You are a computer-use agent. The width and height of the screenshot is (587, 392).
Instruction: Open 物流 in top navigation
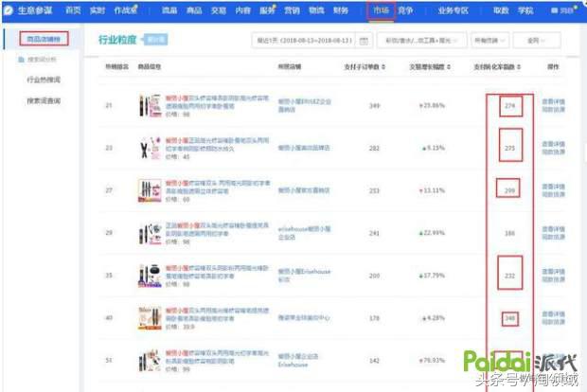click(x=316, y=10)
